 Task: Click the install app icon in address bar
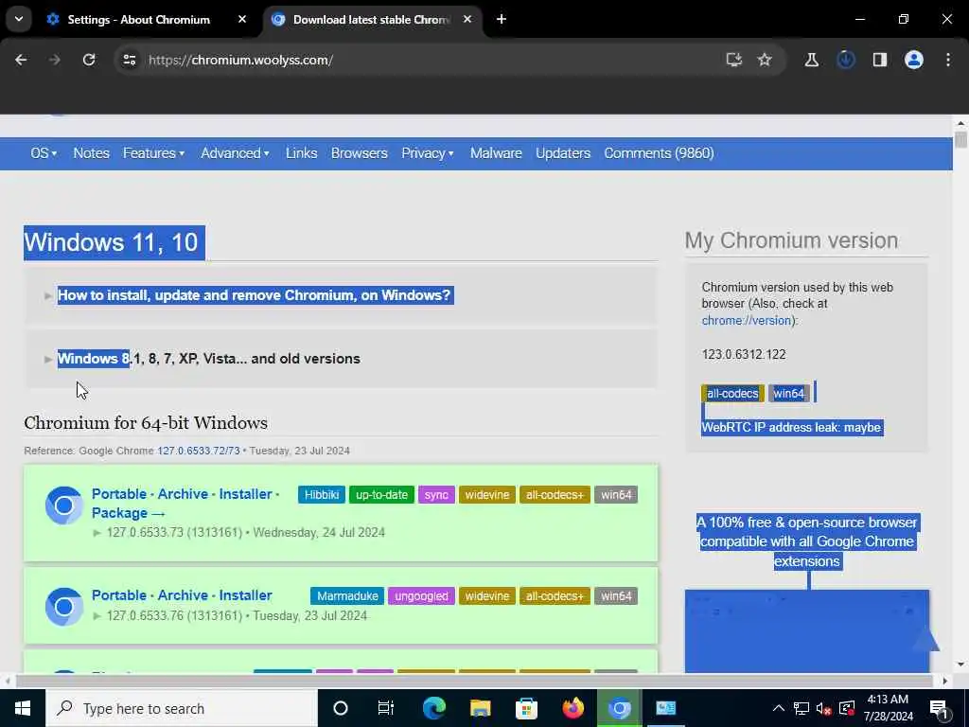click(x=733, y=60)
